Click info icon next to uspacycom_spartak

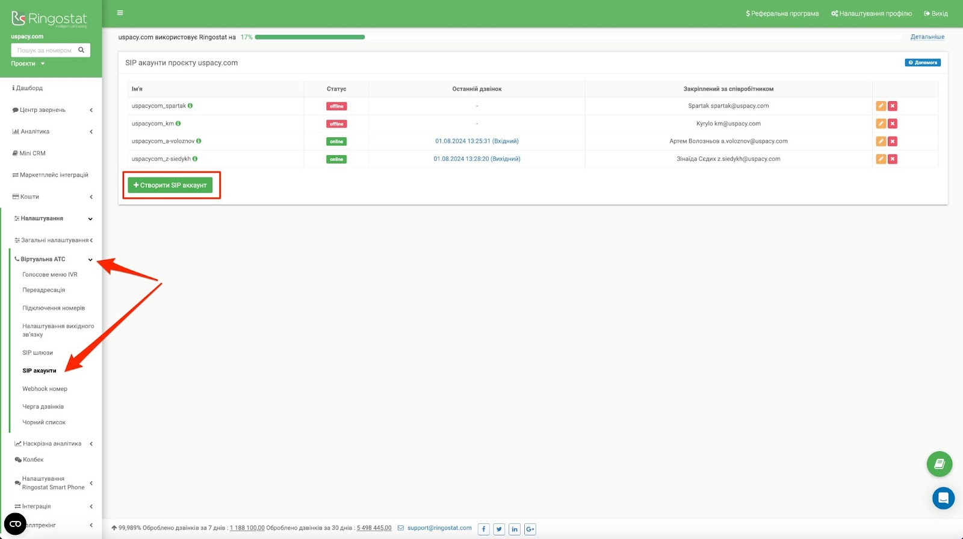coord(190,106)
